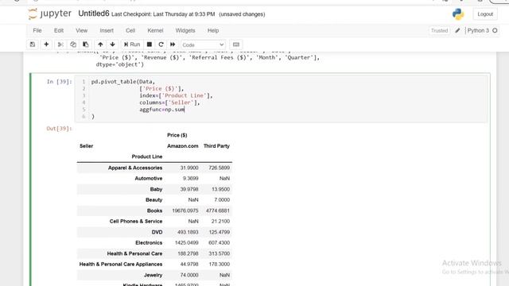The width and height of the screenshot is (509, 286).
Task: Click the columns=['Seller'] code line
Action: coord(169,102)
